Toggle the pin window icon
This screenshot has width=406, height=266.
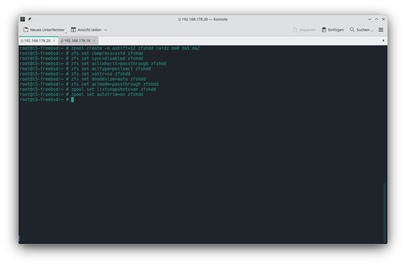click(x=29, y=19)
